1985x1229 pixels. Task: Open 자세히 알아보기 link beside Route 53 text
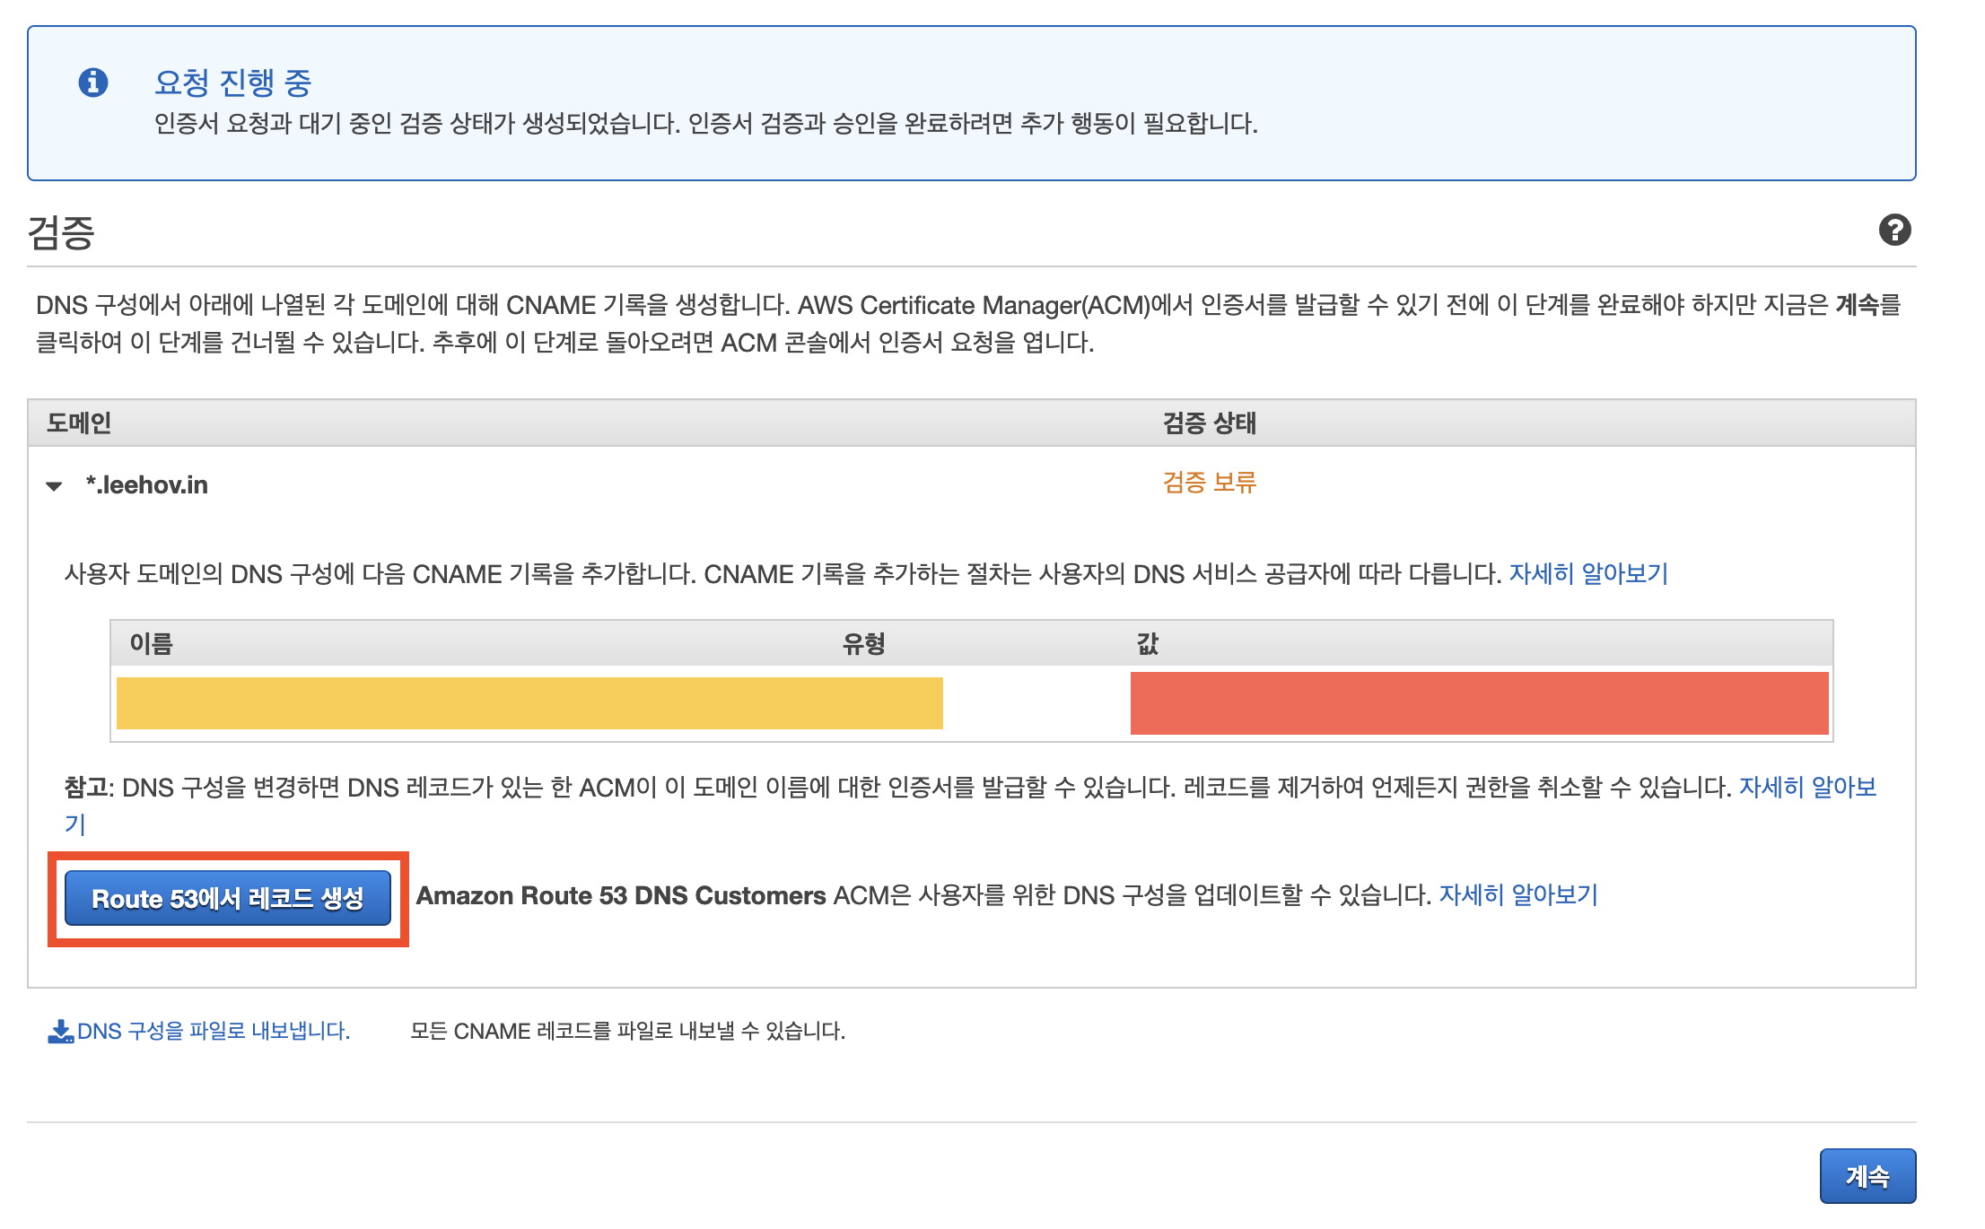(x=1518, y=895)
